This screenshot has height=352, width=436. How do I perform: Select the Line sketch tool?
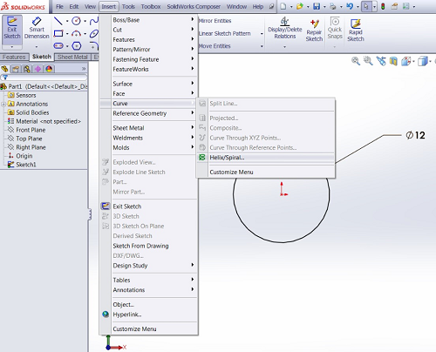pos(58,21)
